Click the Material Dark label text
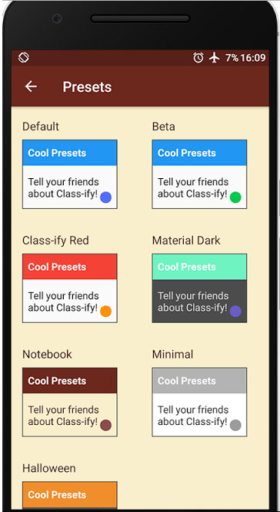The image size is (280, 512). click(186, 241)
